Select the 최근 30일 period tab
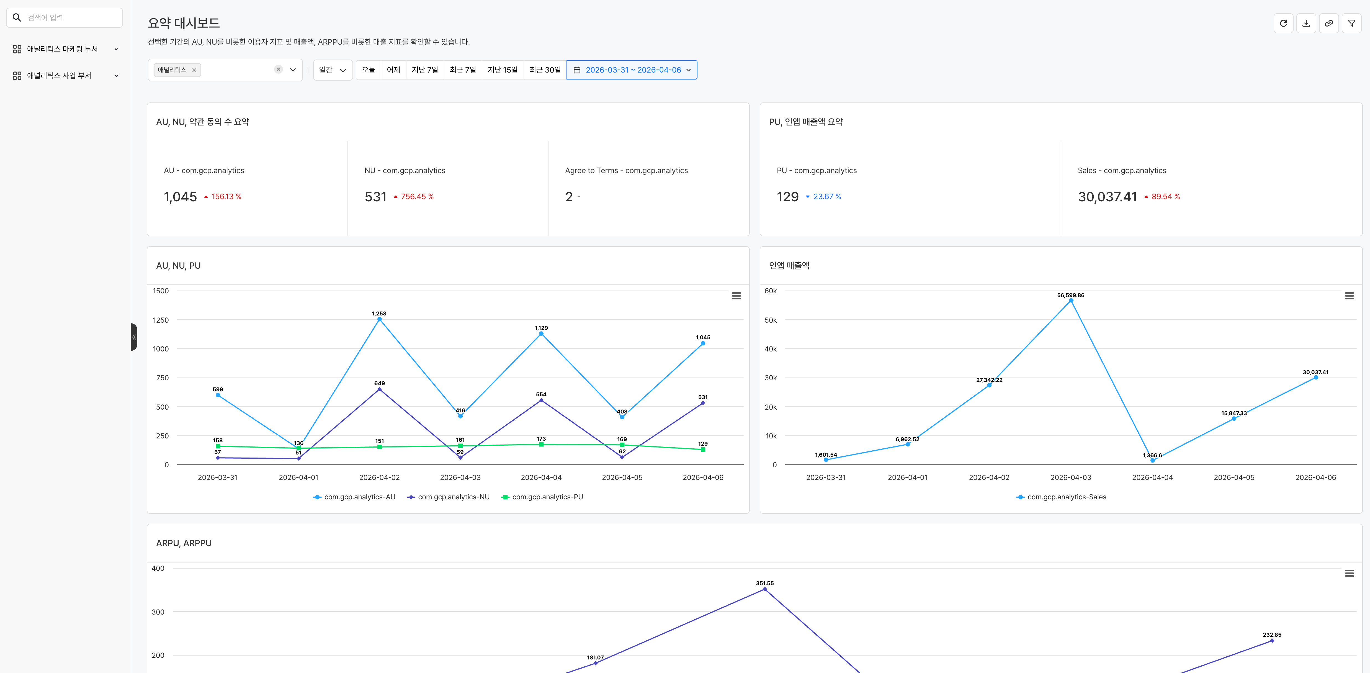Image resolution: width=1370 pixels, height=673 pixels. (x=545, y=70)
